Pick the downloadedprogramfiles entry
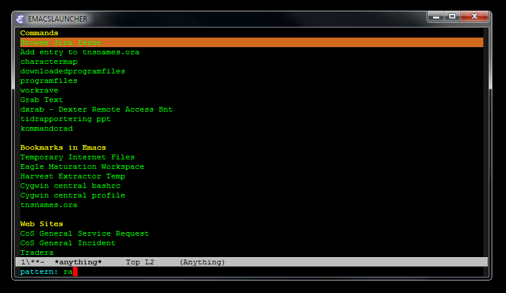This screenshot has width=506, height=293. tap(73, 72)
